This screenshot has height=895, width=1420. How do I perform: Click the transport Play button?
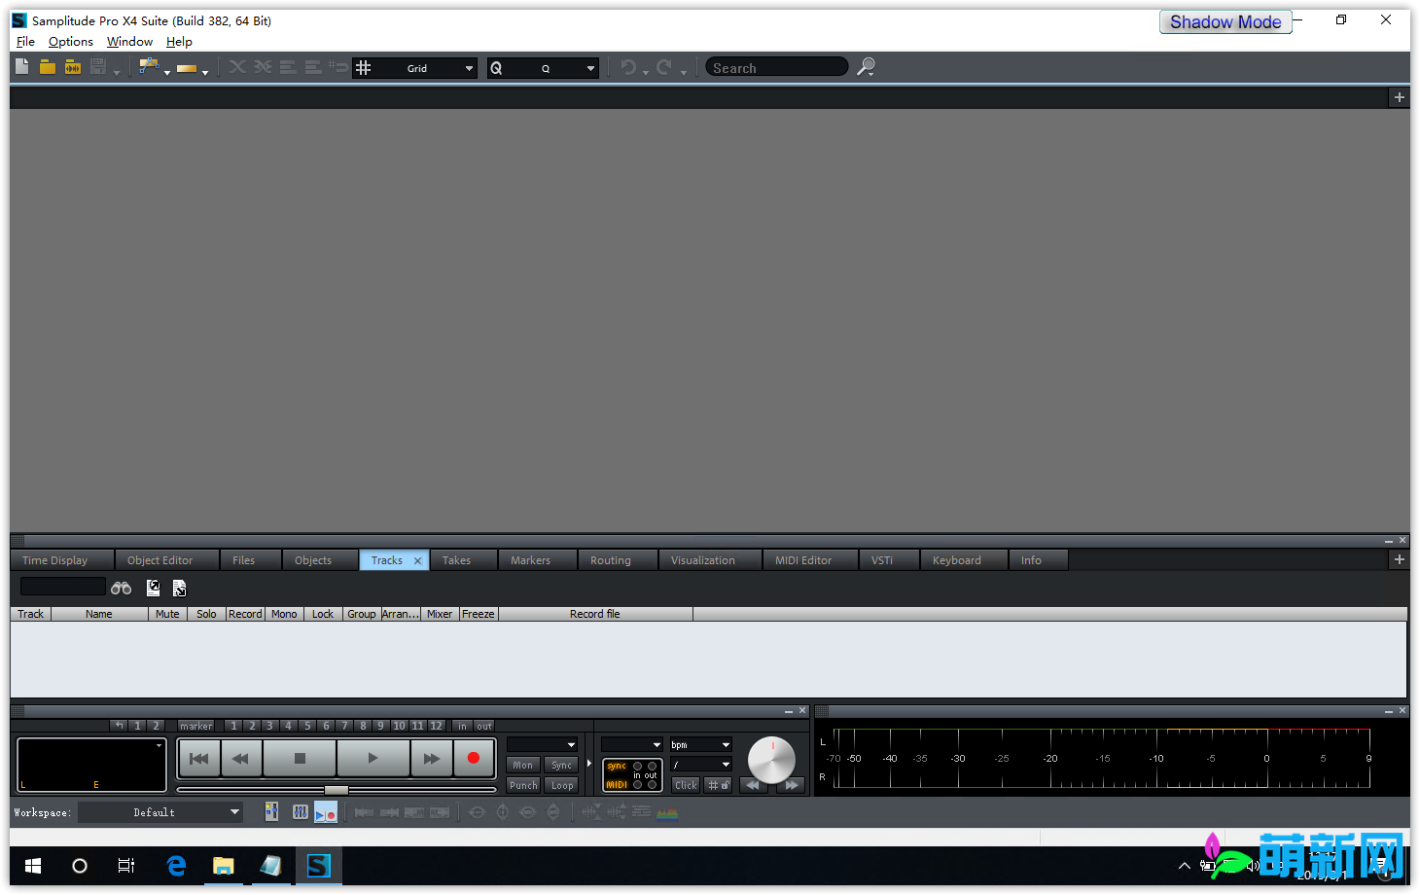click(x=373, y=758)
